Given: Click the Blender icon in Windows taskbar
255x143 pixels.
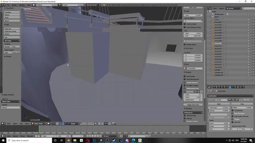Looking at the screenshot, I should coord(68,140).
